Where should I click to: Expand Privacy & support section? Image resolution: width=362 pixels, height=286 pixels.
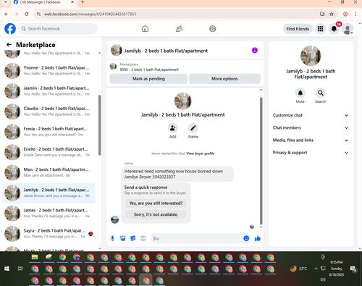(x=311, y=153)
